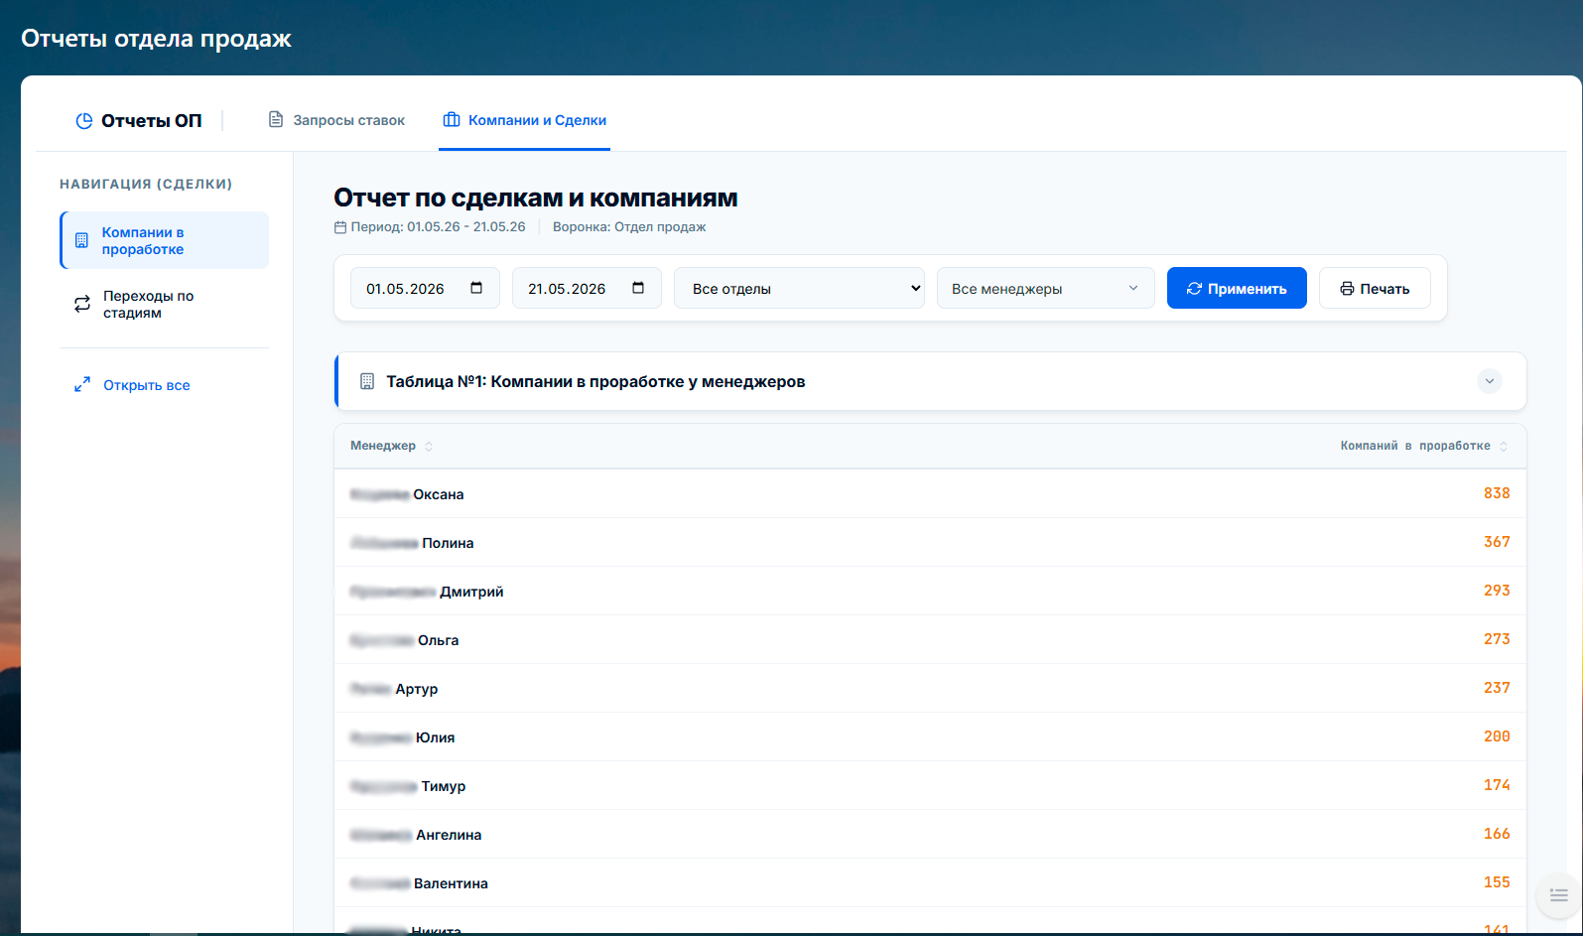Click the manager row for Тимур

click(930, 785)
